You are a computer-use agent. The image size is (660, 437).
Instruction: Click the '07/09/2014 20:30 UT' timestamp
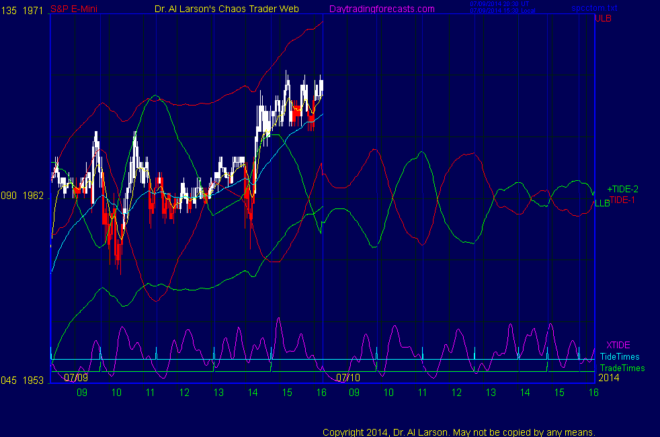[499, 4]
